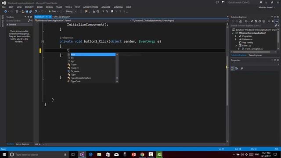Click the Navigate Backward circle icon
This screenshot has height=158, width=281.
pyautogui.click(x=6, y=11)
